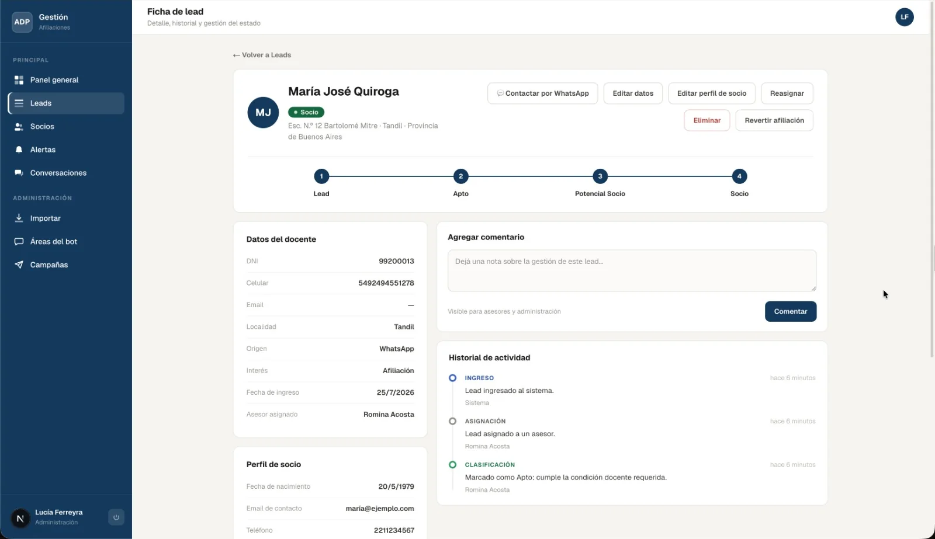935x539 pixels.
Task: Click the ADP logo badge
Action: (22, 22)
